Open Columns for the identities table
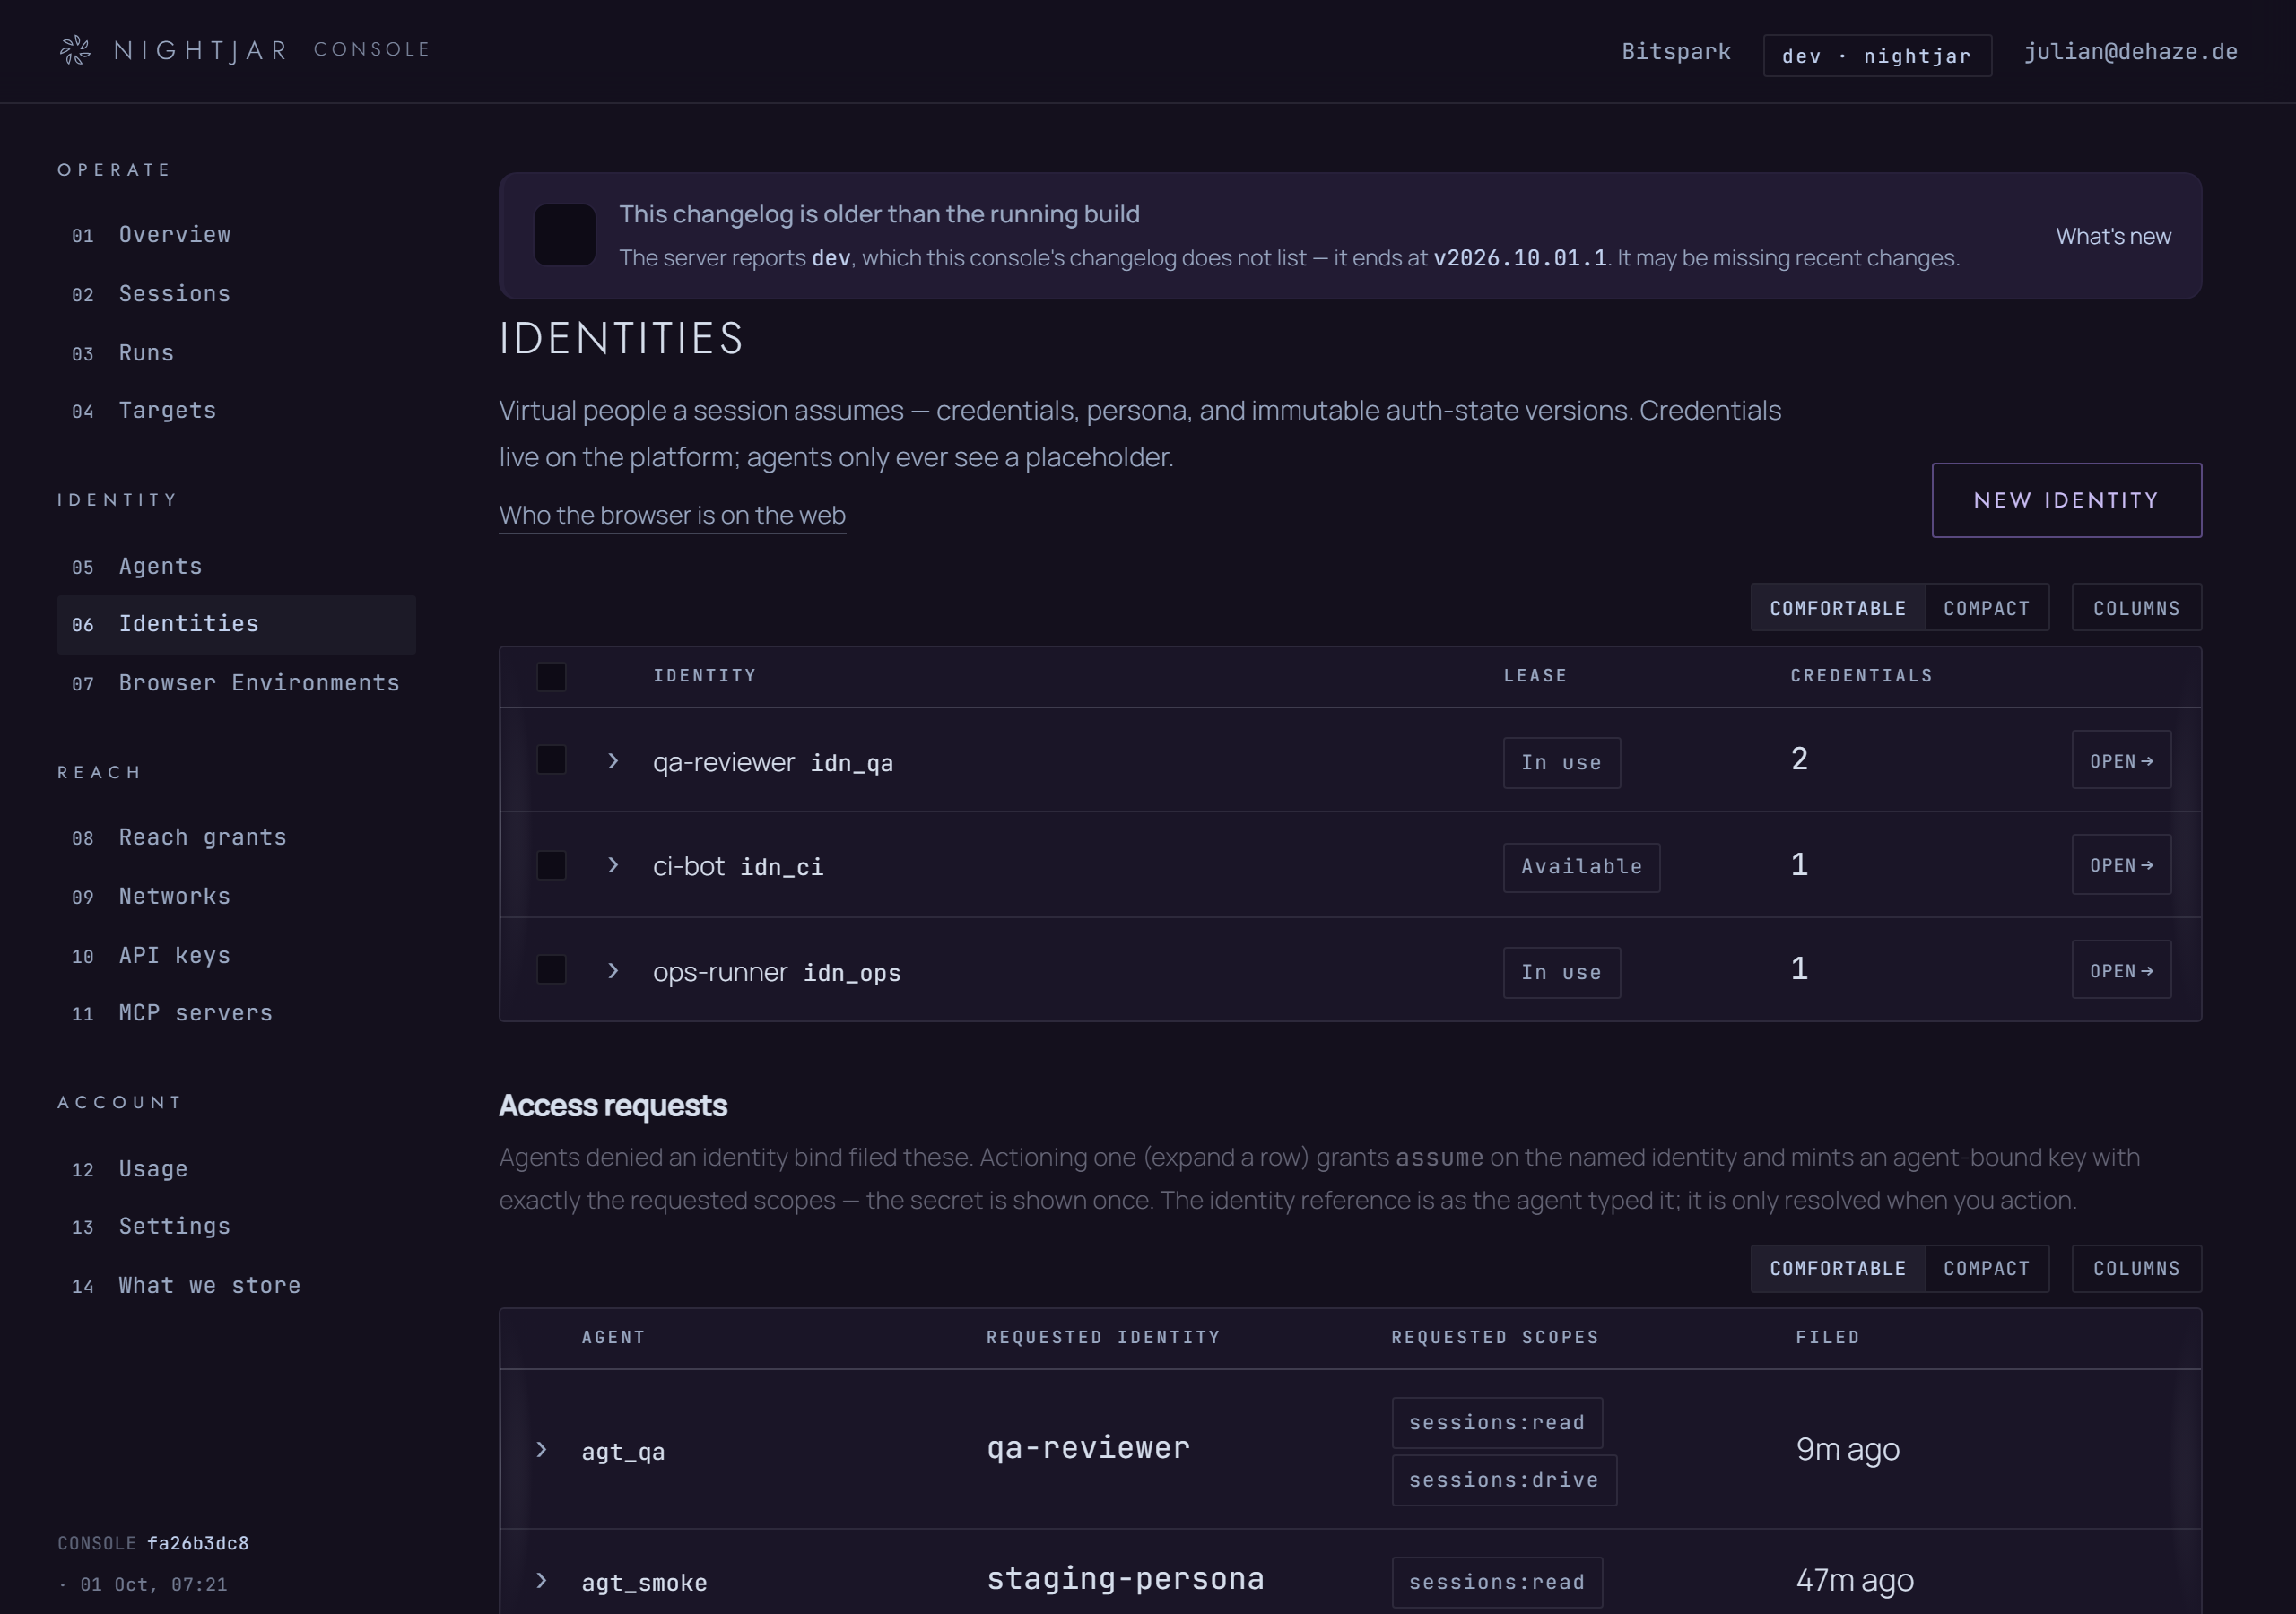 pos(2136,608)
